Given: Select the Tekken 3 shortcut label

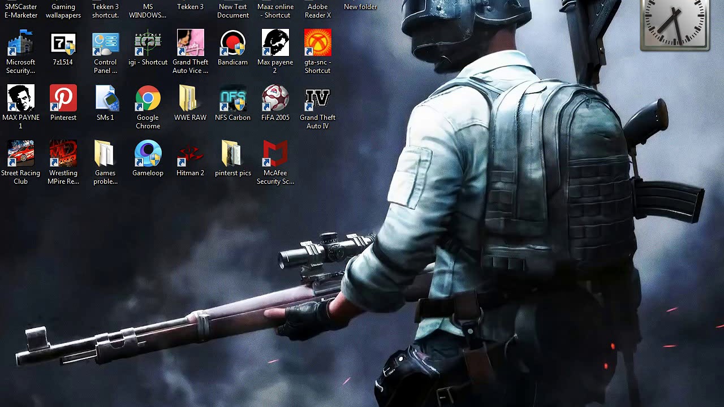Looking at the screenshot, I should click(105, 11).
